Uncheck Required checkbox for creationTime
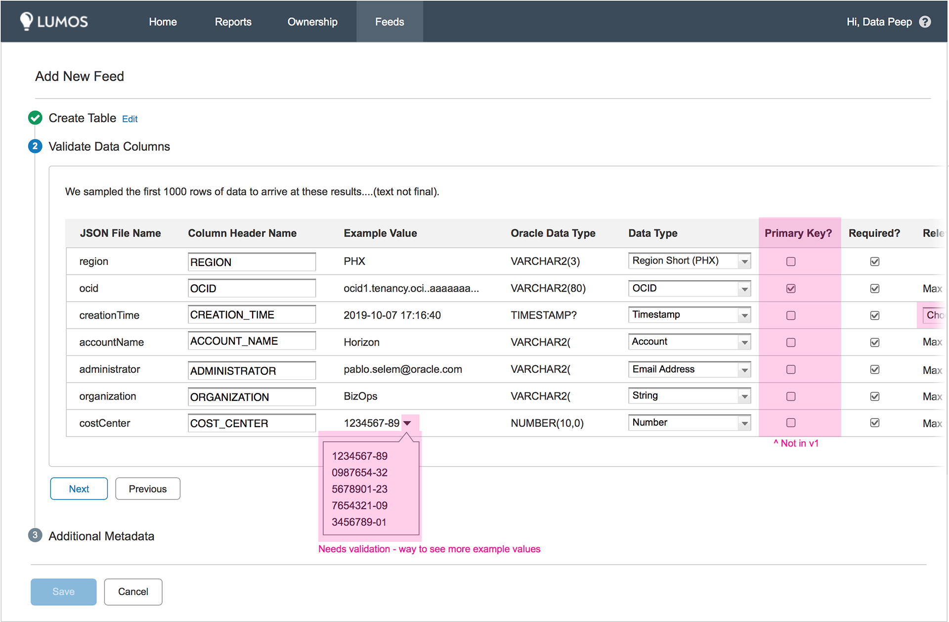Image resolution: width=949 pixels, height=622 pixels. [x=874, y=315]
